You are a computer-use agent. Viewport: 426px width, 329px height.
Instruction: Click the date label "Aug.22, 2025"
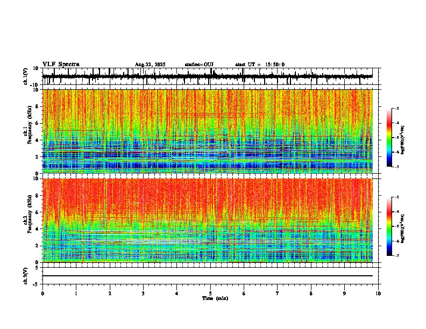150,65
